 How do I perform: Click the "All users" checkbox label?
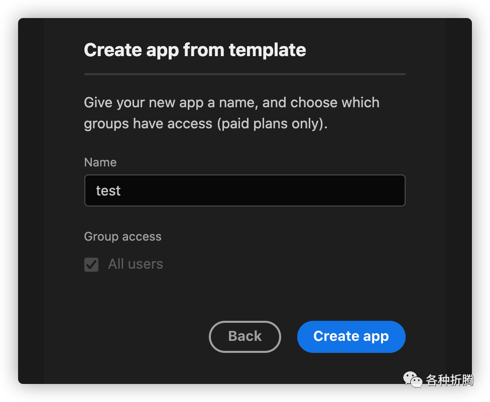pyautogui.click(x=136, y=264)
